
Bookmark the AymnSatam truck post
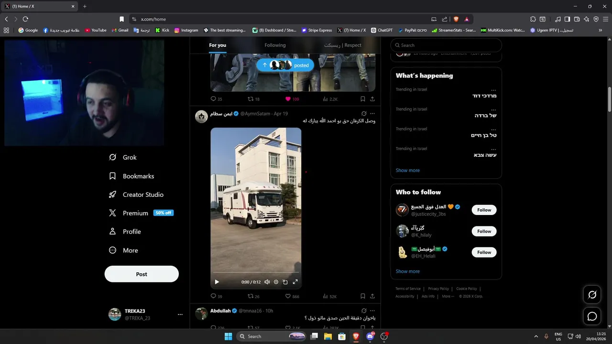tap(362, 296)
